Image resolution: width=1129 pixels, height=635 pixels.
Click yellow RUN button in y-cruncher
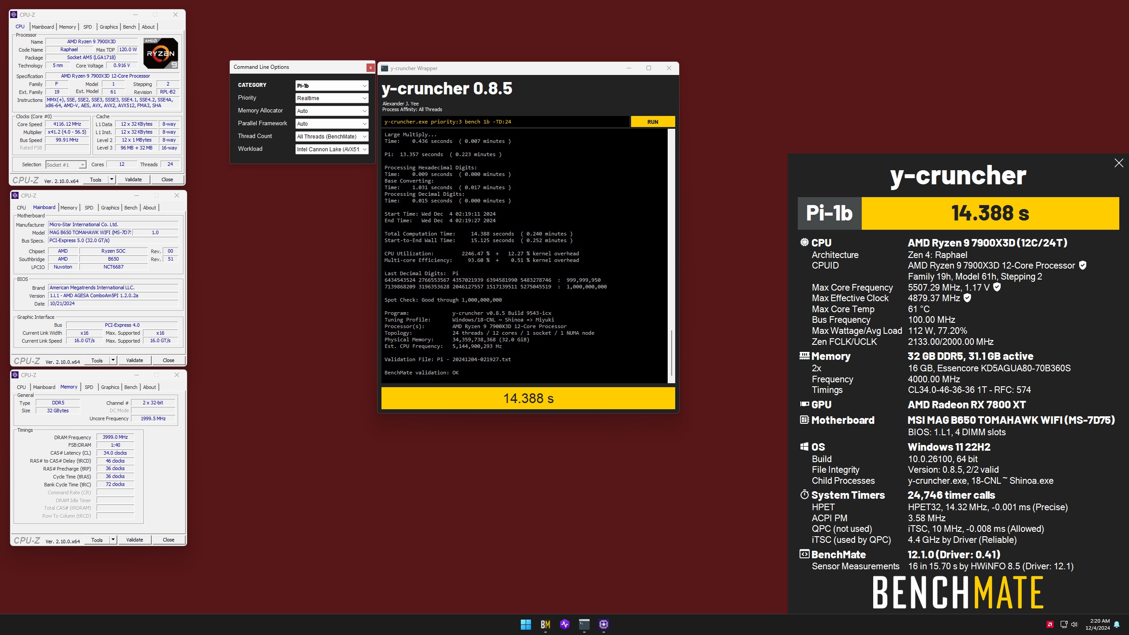coord(653,122)
